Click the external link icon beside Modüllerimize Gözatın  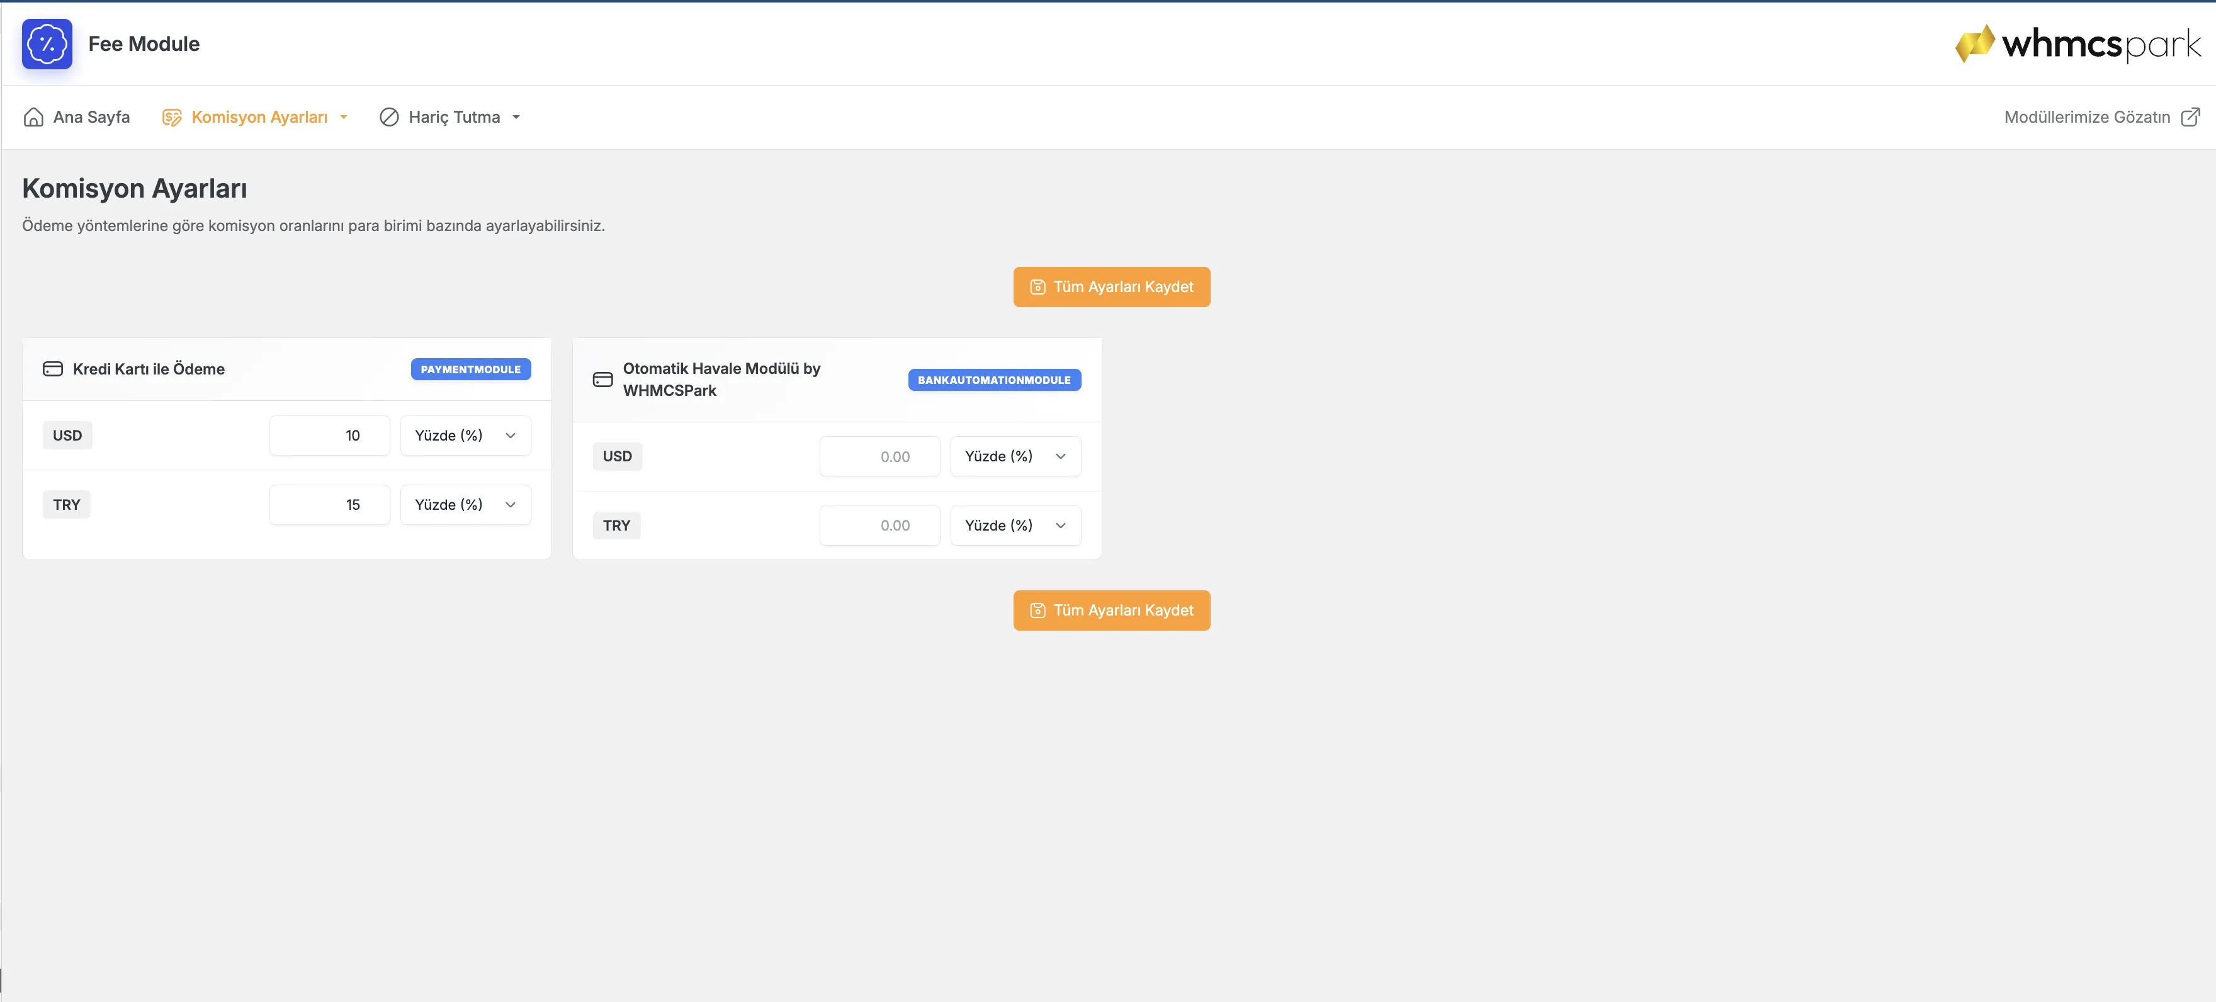(2190, 117)
